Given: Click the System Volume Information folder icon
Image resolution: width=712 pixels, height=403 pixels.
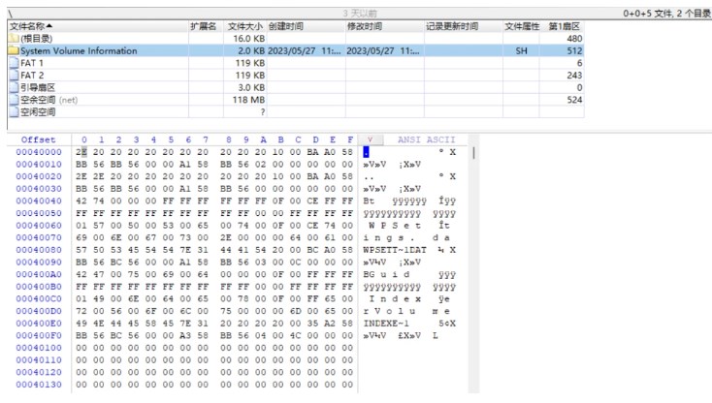Looking at the screenshot, I should coord(14,50).
